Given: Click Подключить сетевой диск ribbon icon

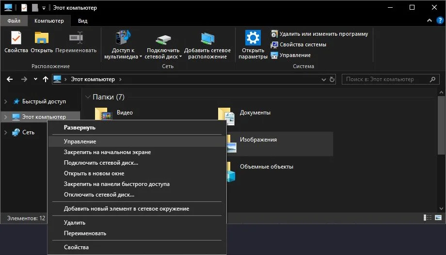Looking at the screenshot, I should (163, 39).
